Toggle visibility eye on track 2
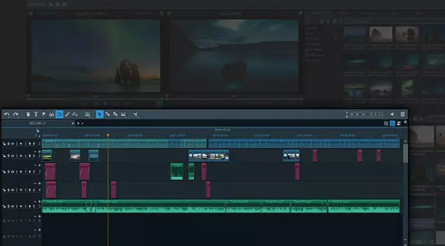Viewport: 445px width, 246px height. (x=13, y=156)
